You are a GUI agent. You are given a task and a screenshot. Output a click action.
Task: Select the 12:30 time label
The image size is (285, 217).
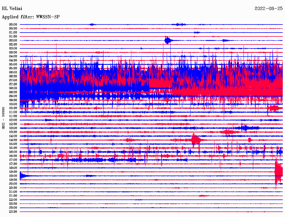pyautogui.click(x=13, y=124)
